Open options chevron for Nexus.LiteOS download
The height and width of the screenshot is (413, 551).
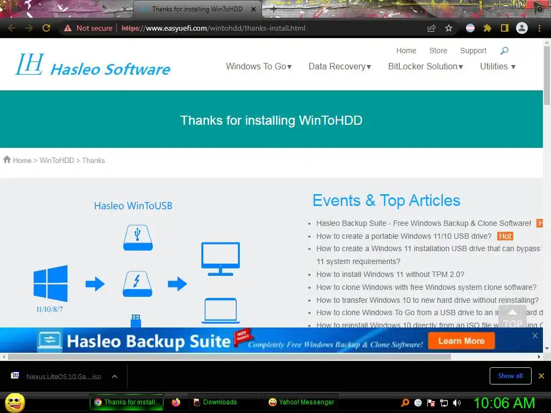pos(114,376)
